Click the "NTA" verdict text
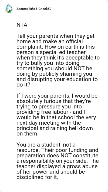 (x=22, y=25)
